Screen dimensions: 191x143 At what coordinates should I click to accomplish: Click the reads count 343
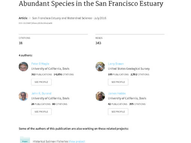coord(98,43)
